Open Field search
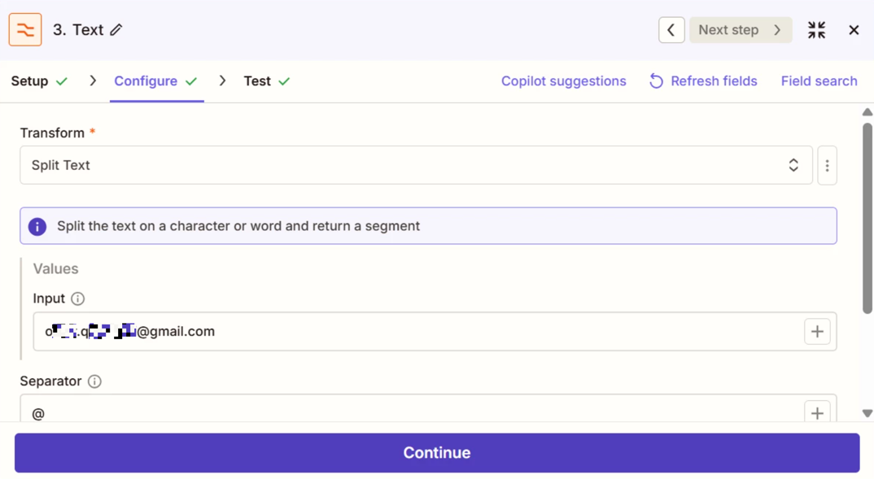874x479 pixels. click(819, 81)
